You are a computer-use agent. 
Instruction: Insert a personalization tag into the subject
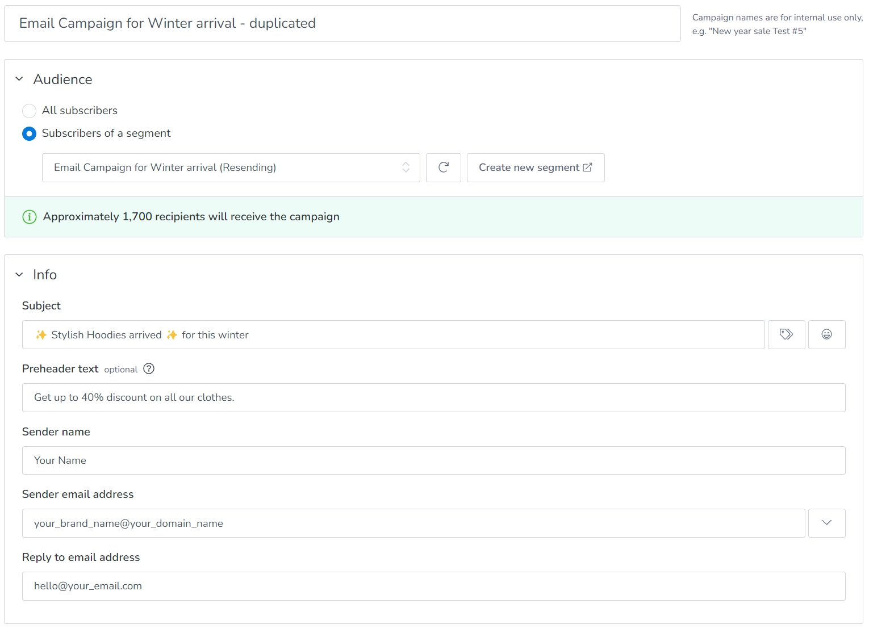786,334
